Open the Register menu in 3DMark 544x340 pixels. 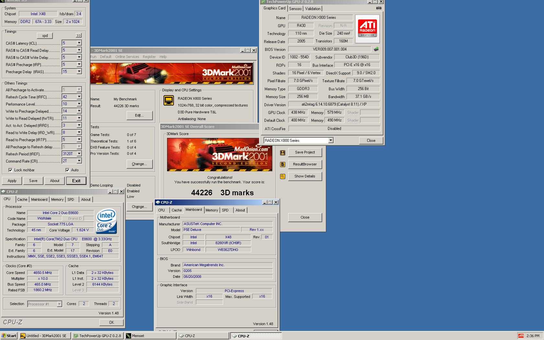tap(149, 57)
